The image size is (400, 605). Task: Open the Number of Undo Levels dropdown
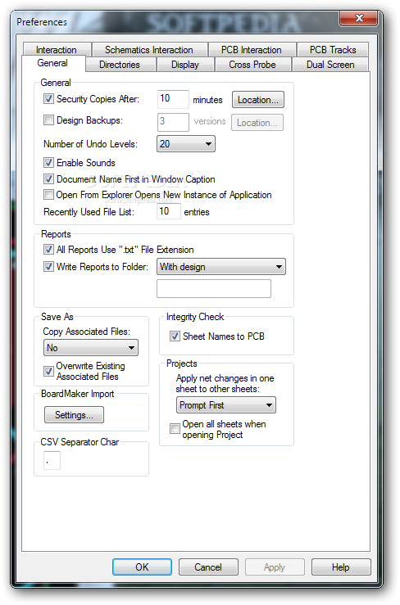186,144
